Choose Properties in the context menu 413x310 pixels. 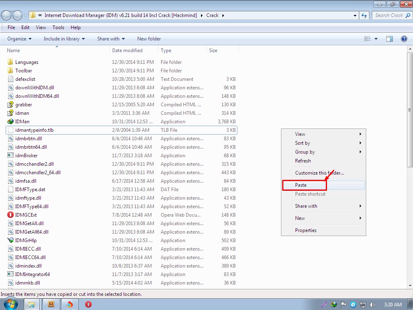coord(323,230)
